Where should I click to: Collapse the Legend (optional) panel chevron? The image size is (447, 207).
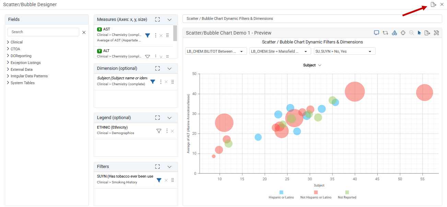coord(169,117)
